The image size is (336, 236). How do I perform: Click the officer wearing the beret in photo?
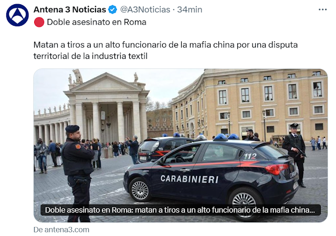(x=78, y=174)
